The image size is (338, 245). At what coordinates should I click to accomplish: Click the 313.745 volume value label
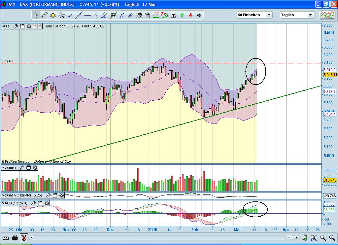point(330,180)
